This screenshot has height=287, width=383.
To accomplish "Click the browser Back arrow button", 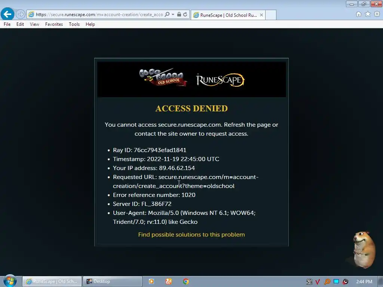I will pos(7,14).
